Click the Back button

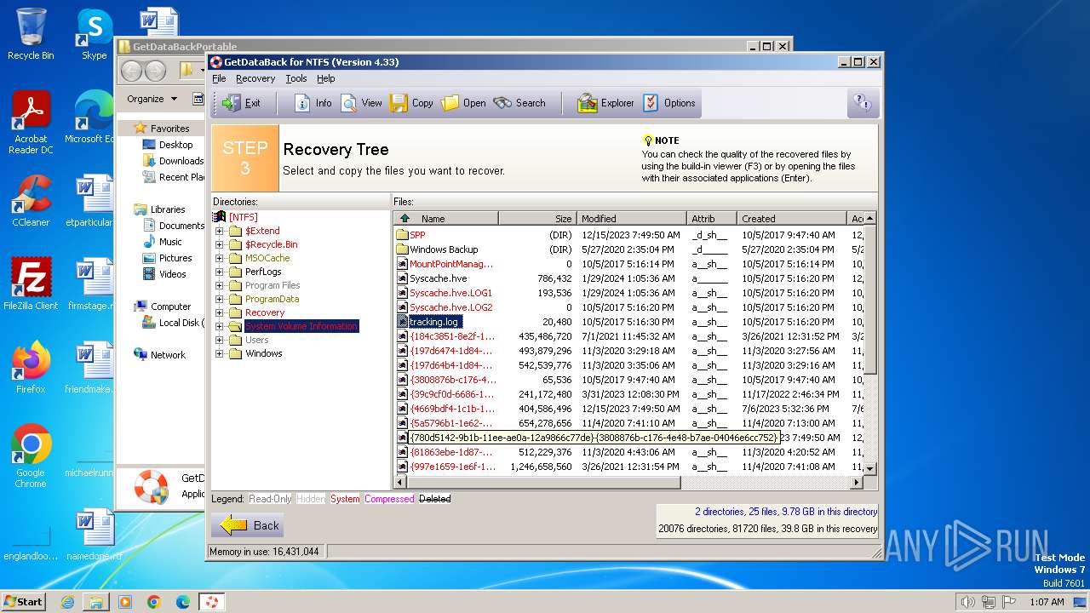point(248,525)
